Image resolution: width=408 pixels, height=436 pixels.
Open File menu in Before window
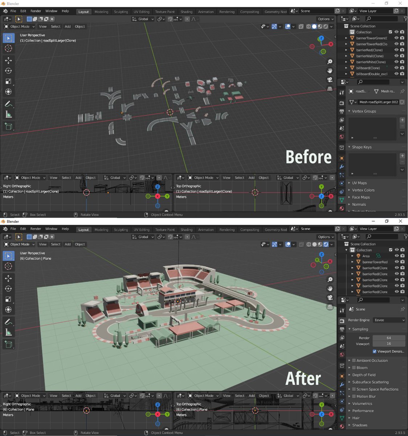[x=13, y=11]
